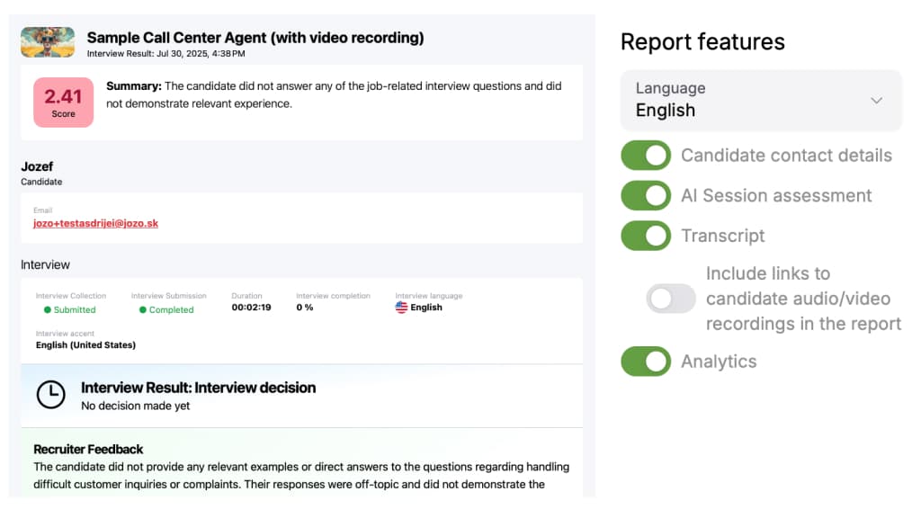This screenshot has width=921, height=518.
Task: Click the Summary text in the score card
Action: click(x=334, y=94)
